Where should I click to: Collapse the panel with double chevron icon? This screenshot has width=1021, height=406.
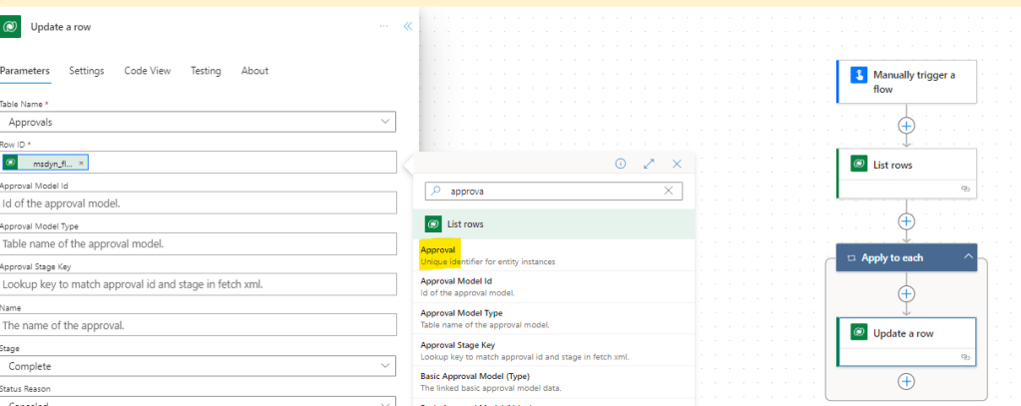[407, 26]
